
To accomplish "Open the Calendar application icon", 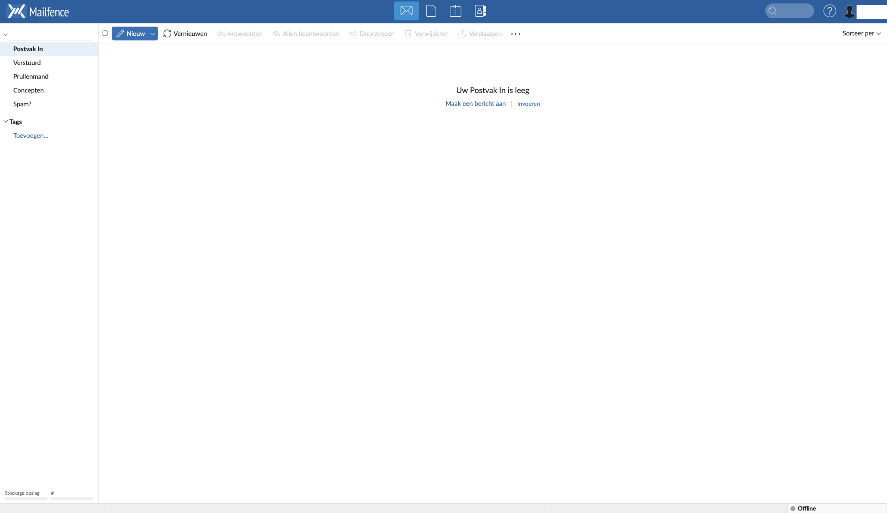I will pos(455,11).
